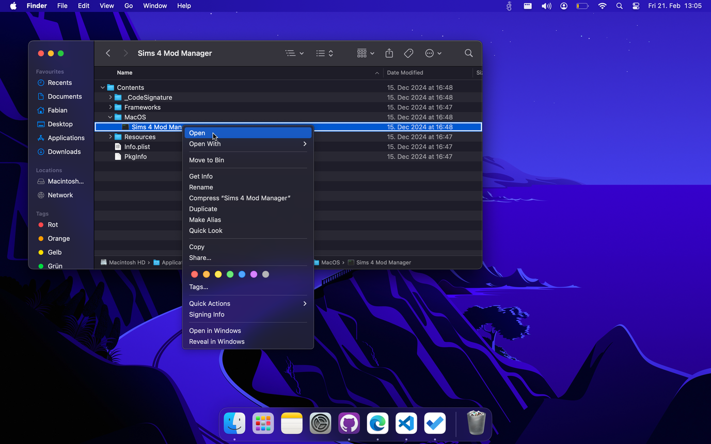The width and height of the screenshot is (711, 444).
Task: Open the Group By grid toolbar dropdown
Action: pos(366,53)
